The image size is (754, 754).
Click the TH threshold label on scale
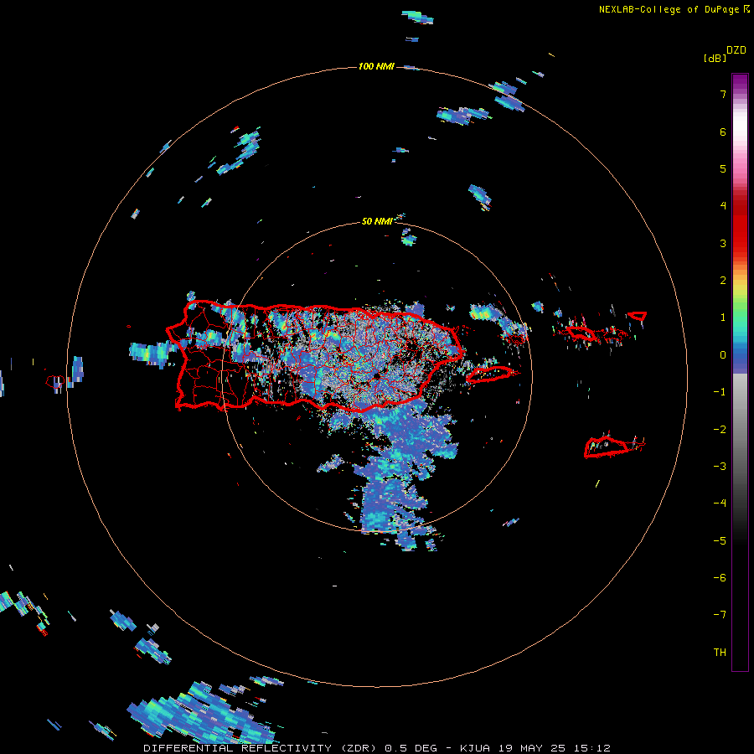(720, 653)
